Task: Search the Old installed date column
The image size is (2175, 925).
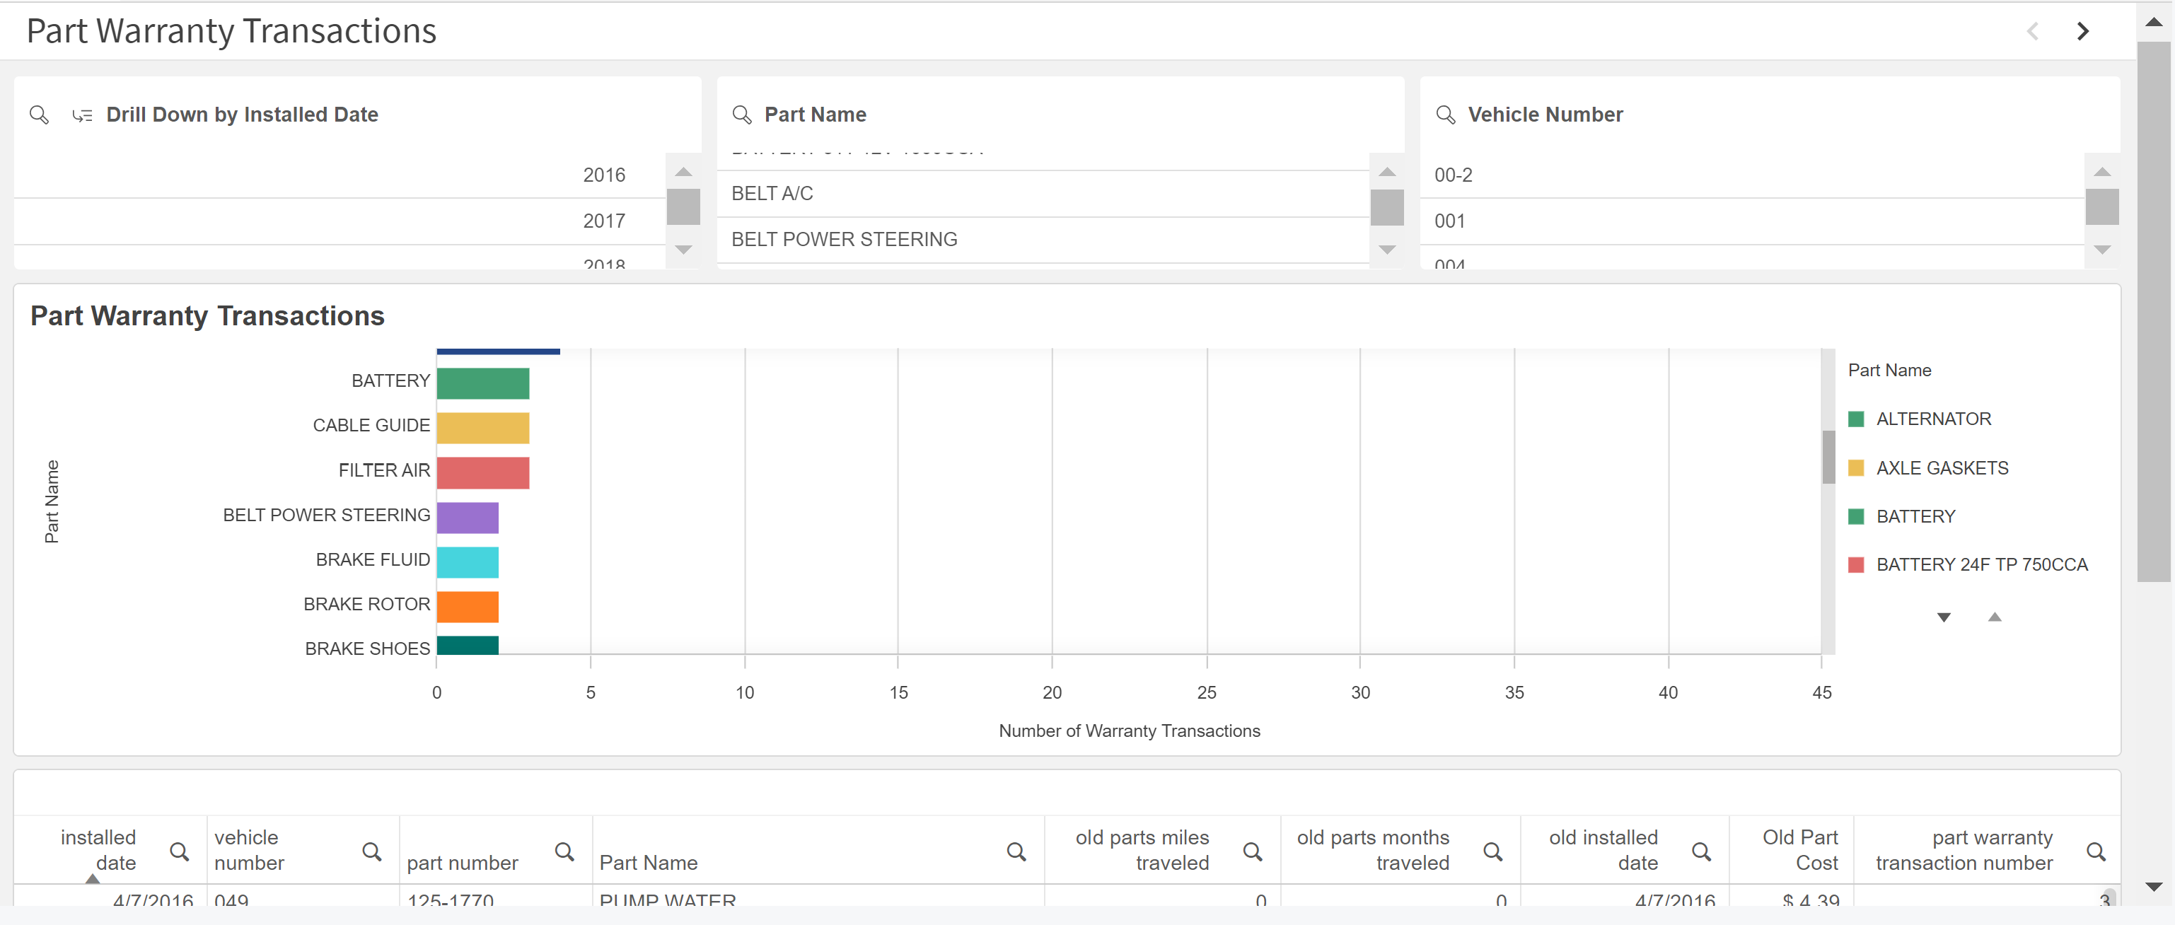Action: point(1701,851)
